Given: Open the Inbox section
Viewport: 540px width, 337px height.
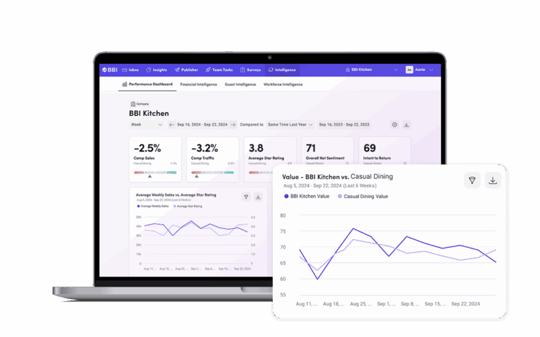Looking at the screenshot, I should point(130,70).
